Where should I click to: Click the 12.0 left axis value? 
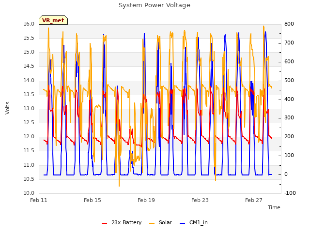(x=29, y=136)
